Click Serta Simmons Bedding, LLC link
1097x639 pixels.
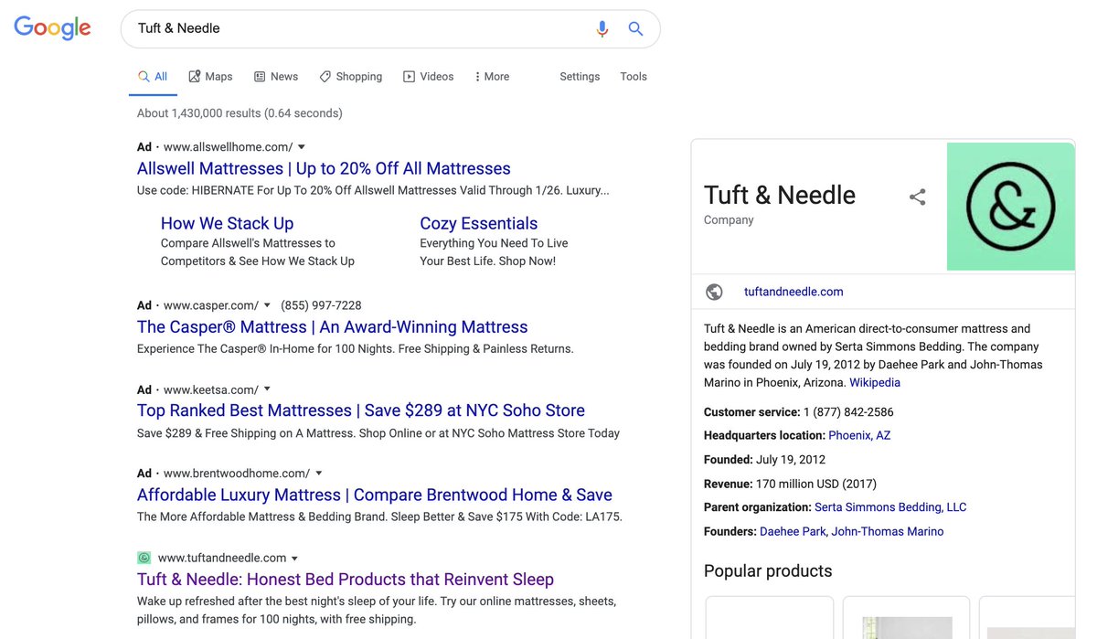(x=890, y=507)
